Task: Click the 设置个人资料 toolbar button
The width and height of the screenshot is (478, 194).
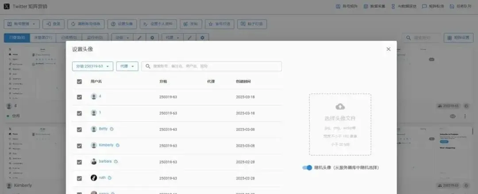Action: (x=158, y=24)
